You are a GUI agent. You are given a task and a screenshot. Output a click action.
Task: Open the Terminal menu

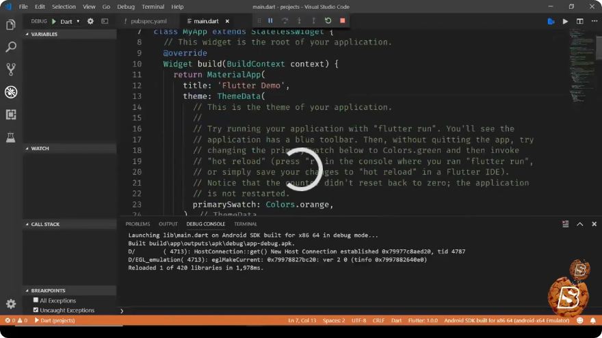[153, 7]
